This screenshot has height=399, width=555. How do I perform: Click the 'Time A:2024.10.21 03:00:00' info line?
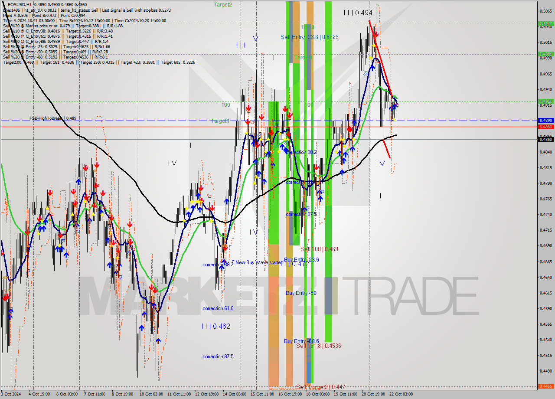85,20
